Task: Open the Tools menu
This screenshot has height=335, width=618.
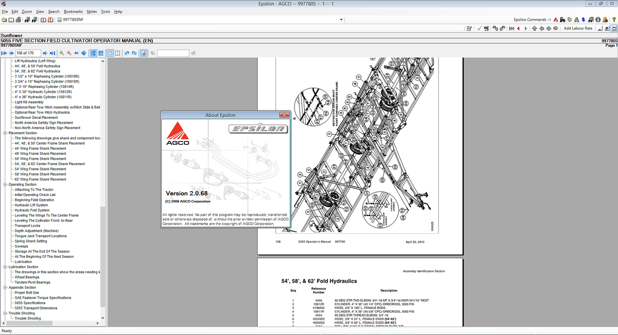Action: point(105,12)
